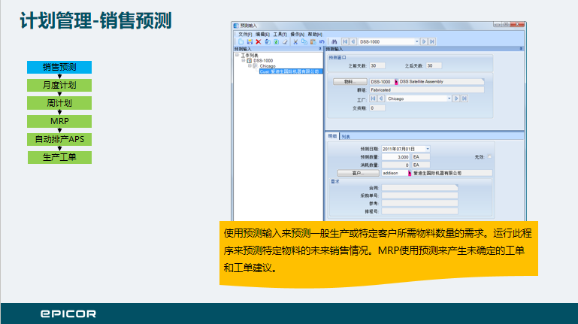Click the Paste clipboard icon
Screen dimensions: 578x324
point(313,41)
